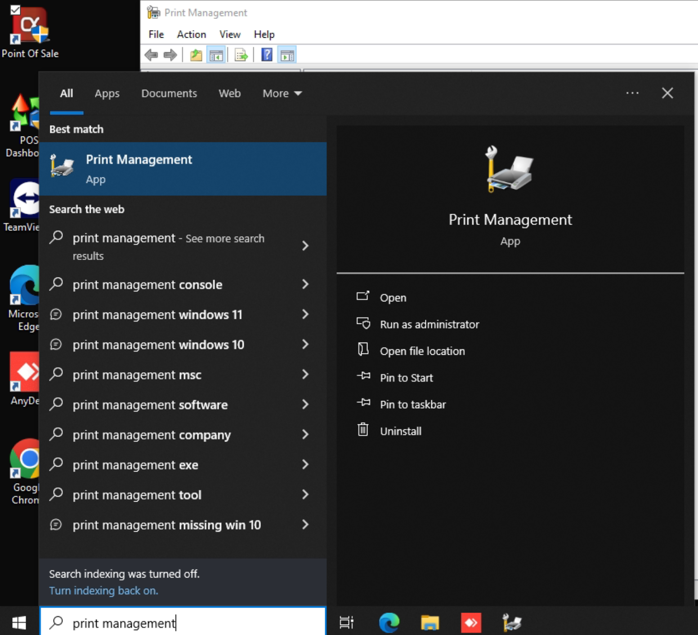Switch to the Documents search tab
The image size is (698, 635).
(x=169, y=93)
